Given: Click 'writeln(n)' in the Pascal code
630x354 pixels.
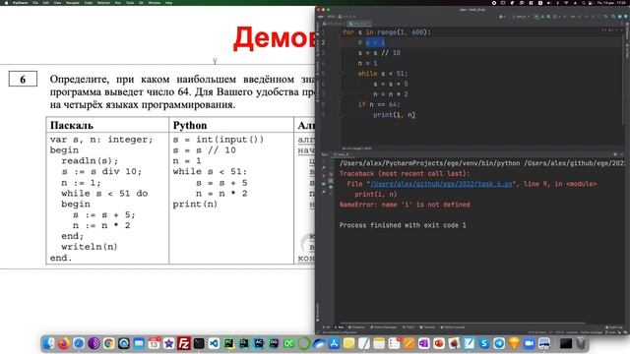Looking at the screenshot, I should pyautogui.click(x=90, y=247).
